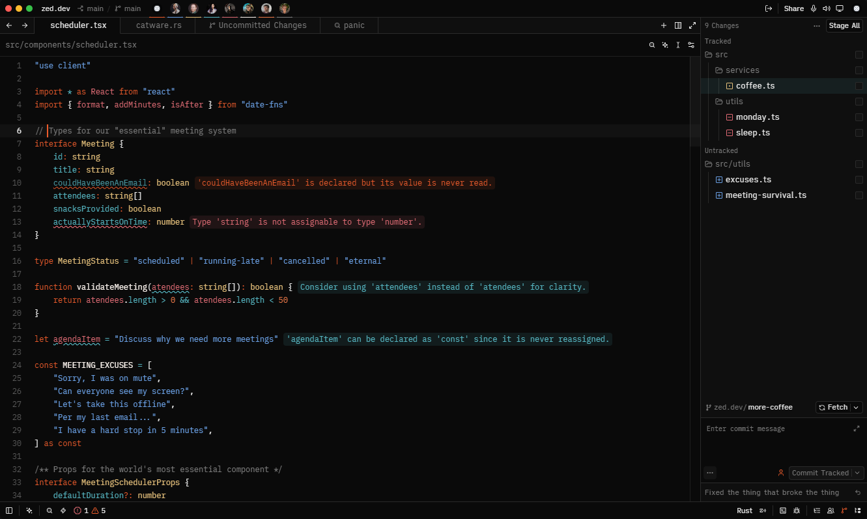
Task: Open the dropdown arrow next to Fetch
Action: [857, 408]
